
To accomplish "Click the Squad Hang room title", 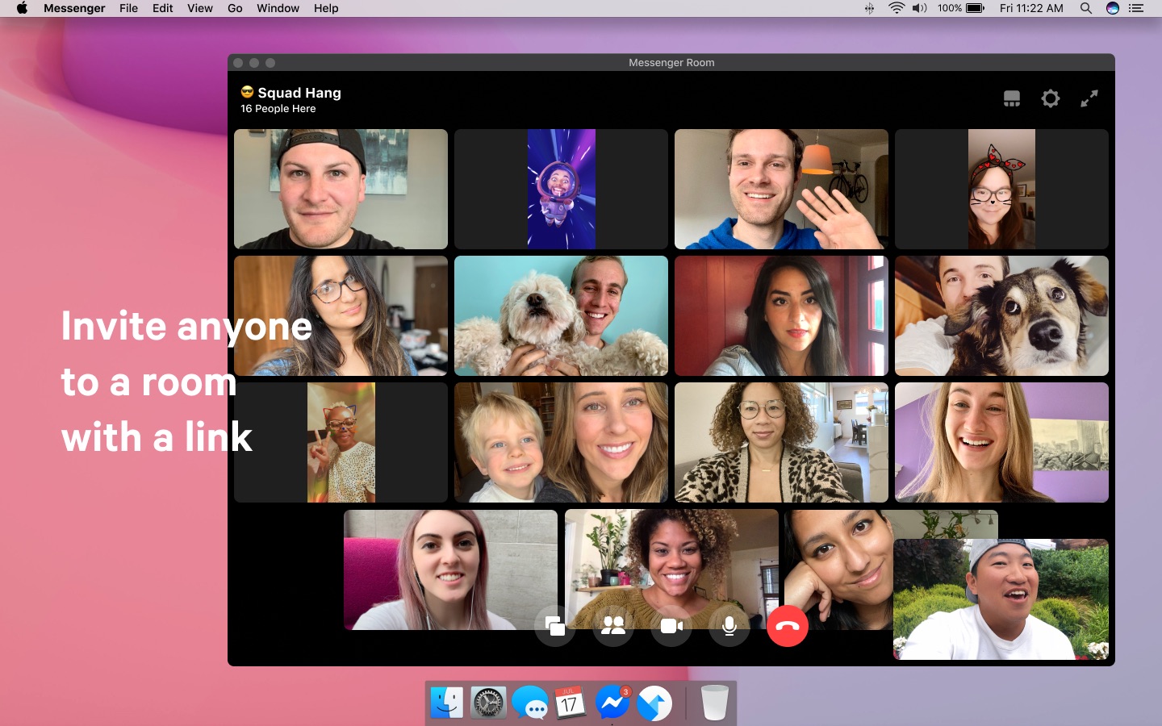I will pyautogui.click(x=299, y=93).
